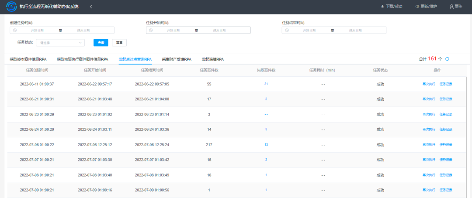Click 再次执行 for 2022-06-23 task
472x198 pixels.
[429, 114]
